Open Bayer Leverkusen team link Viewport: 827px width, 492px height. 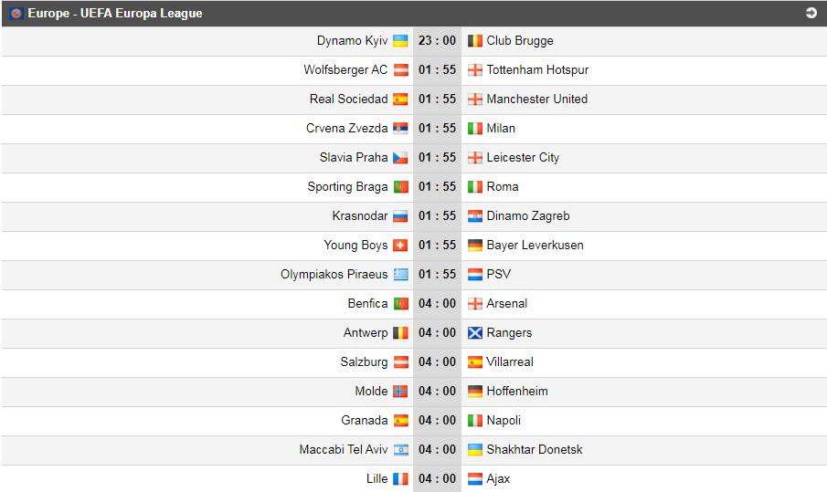pos(535,246)
